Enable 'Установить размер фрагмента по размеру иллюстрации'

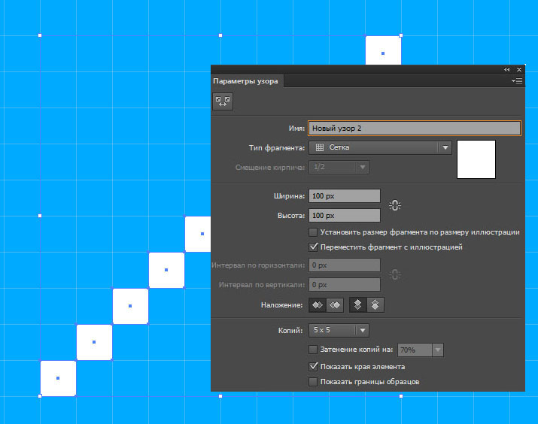pos(314,232)
